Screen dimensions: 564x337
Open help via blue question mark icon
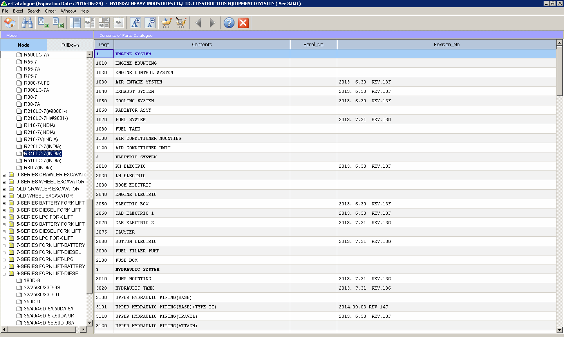(x=229, y=23)
